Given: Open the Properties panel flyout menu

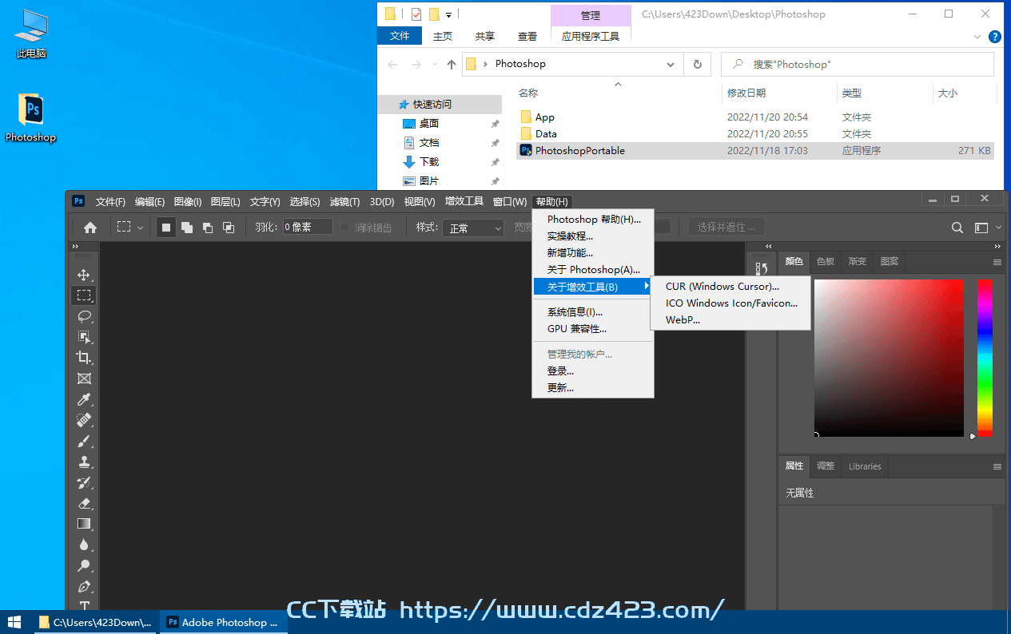Looking at the screenshot, I should 997,466.
